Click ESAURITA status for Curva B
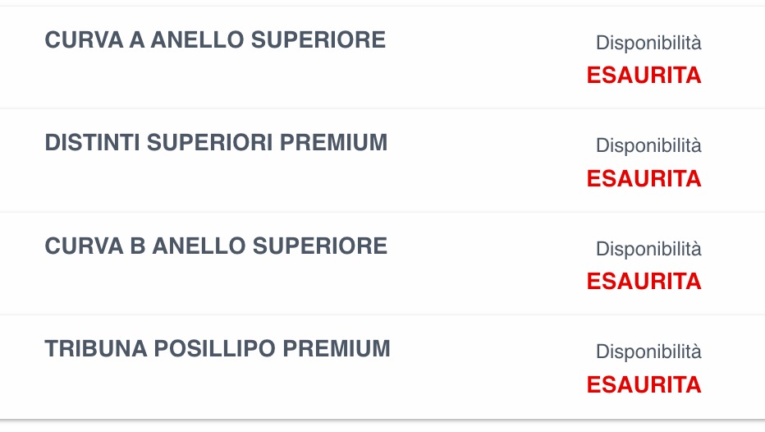This screenshot has height=432, width=765. tap(644, 281)
